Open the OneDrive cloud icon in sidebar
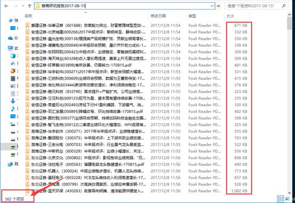295x203 pixels. [10, 38]
